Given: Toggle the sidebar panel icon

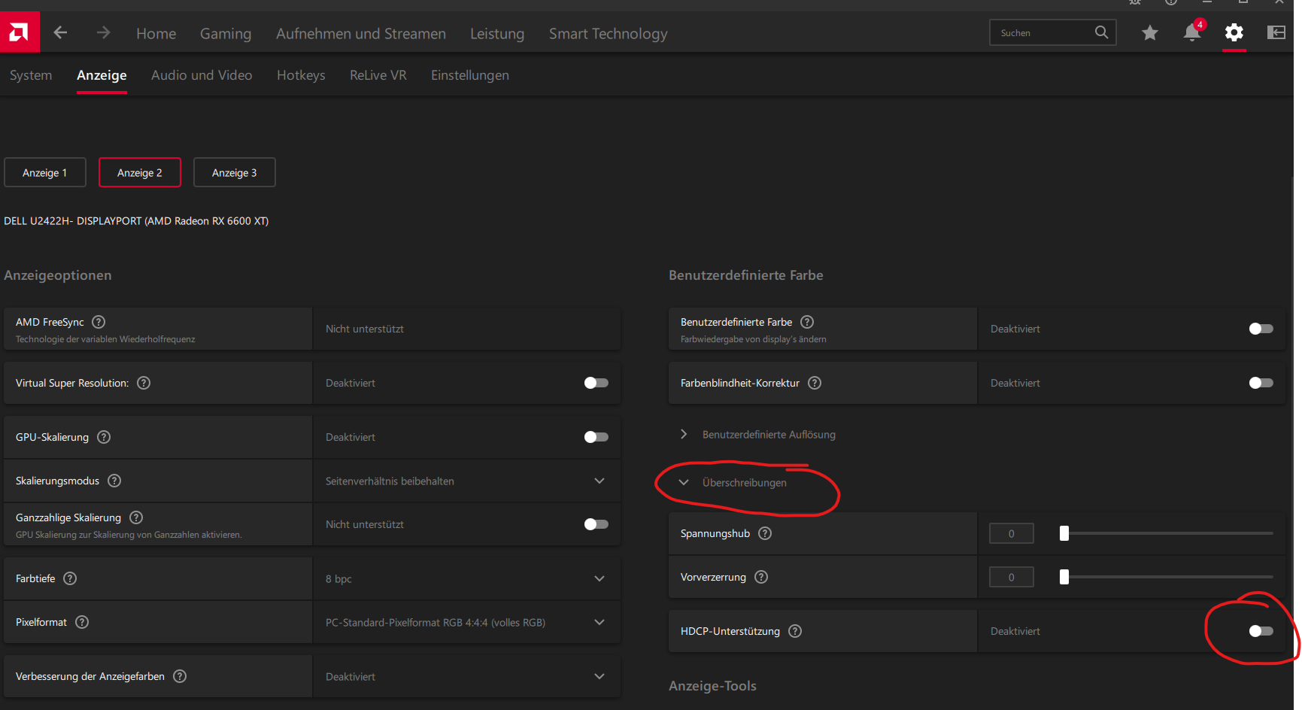Looking at the screenshot, I should click(1276, 32).
